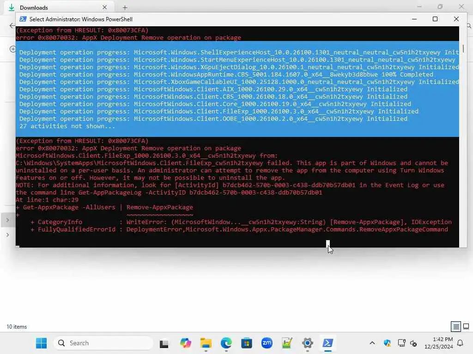Minimize the PowerShell window
Image resolution: width=473 pixels, height=354 pixels.
[414, 19]
